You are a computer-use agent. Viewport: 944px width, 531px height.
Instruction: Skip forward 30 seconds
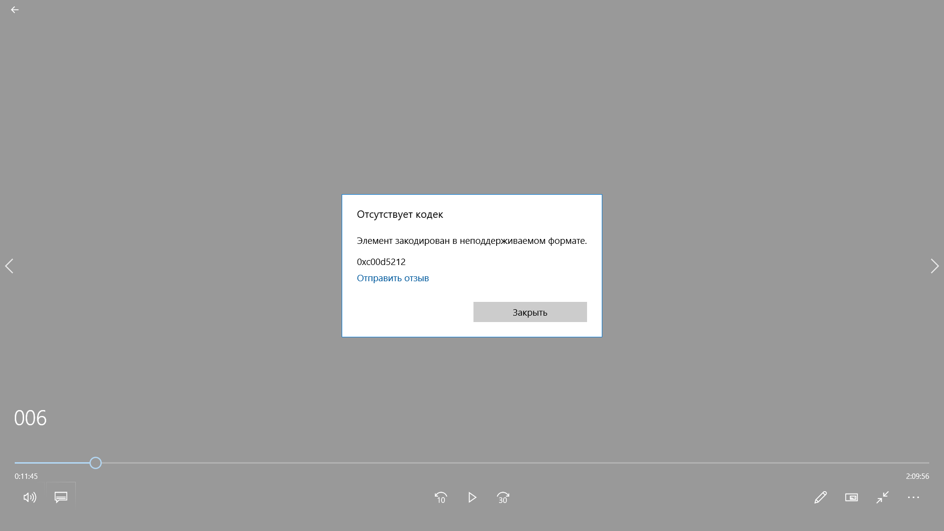503,498
